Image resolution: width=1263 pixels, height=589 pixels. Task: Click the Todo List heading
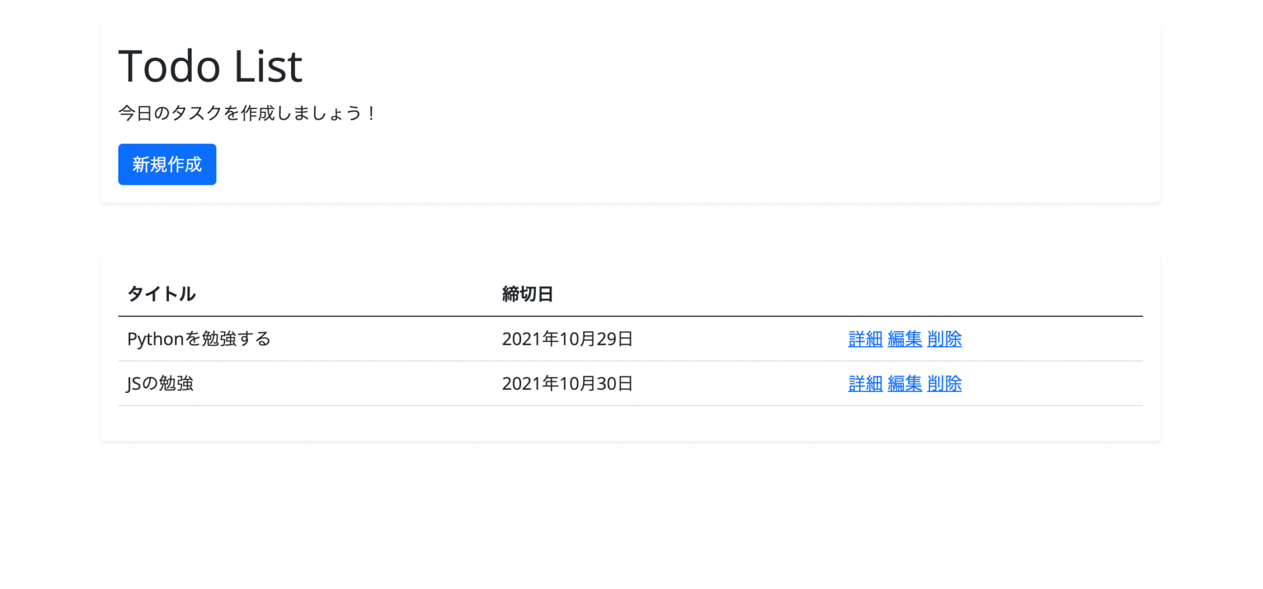[210, 65]
